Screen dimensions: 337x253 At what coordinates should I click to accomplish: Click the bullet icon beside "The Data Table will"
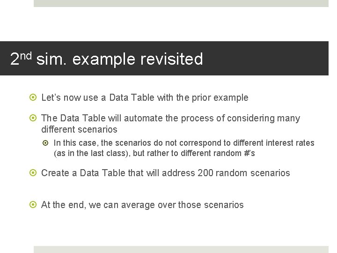point(33,118)
